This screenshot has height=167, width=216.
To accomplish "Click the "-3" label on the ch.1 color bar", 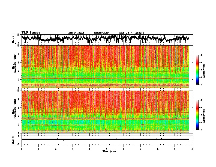I will click(x=201, y=55).
